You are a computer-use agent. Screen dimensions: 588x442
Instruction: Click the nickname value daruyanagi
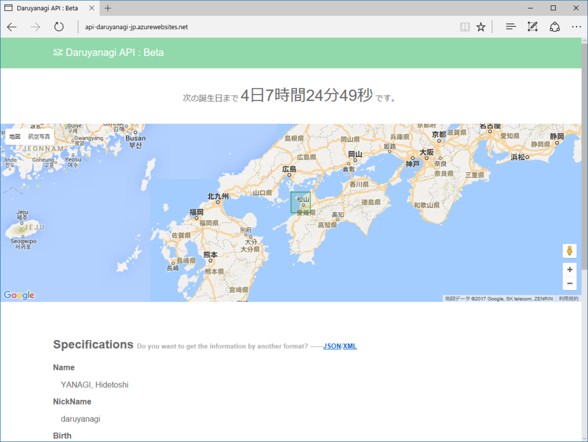click(x=80, y=419)
